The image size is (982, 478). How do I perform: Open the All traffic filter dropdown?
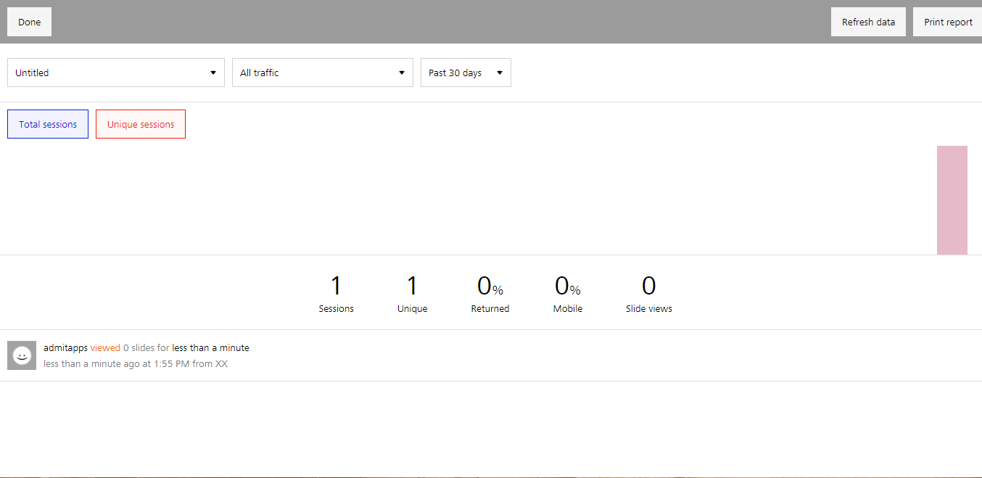[x=323, y=73]
